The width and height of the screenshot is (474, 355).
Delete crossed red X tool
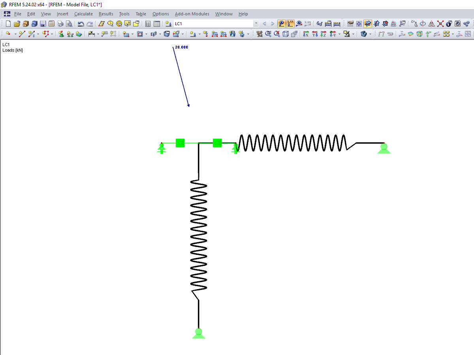point(440,24)
